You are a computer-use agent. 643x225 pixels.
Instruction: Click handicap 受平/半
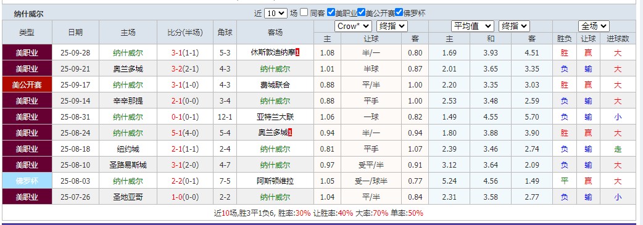(371, 165)
